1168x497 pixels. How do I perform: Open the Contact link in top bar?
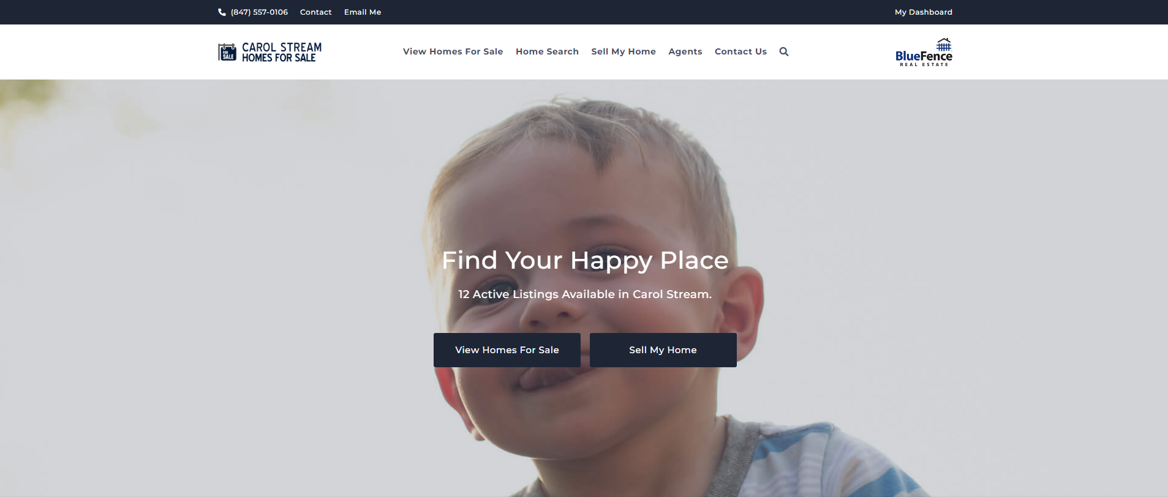tap(315, 12)
